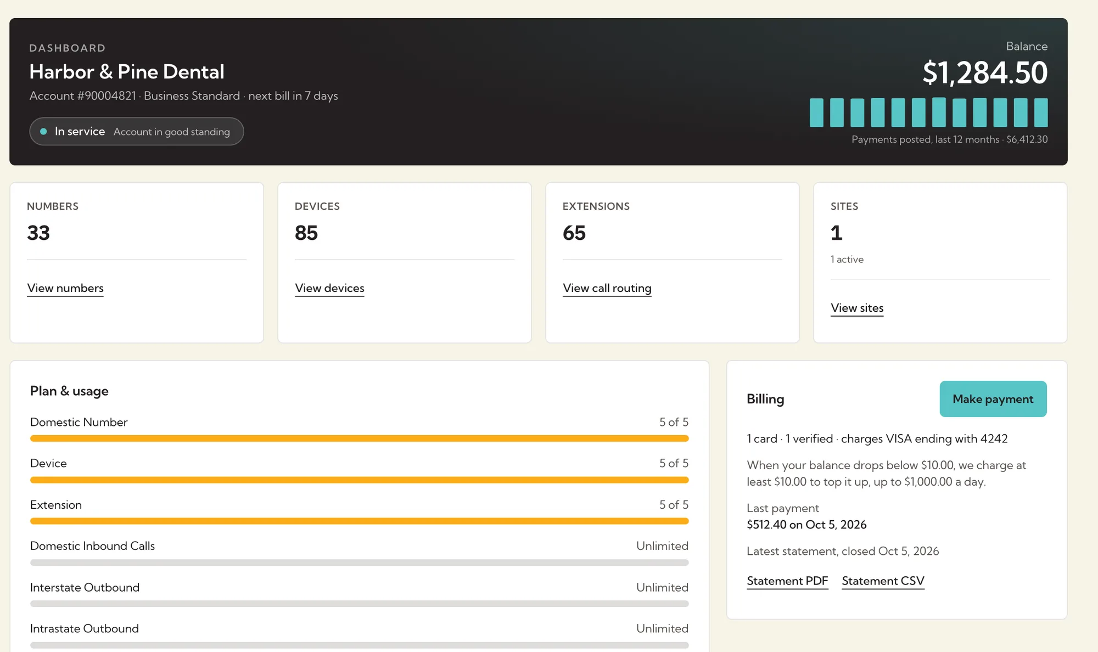The width and height of the screenshot is (1098, 652).
Task: Open the View numbers link
Action: [65, 288]
